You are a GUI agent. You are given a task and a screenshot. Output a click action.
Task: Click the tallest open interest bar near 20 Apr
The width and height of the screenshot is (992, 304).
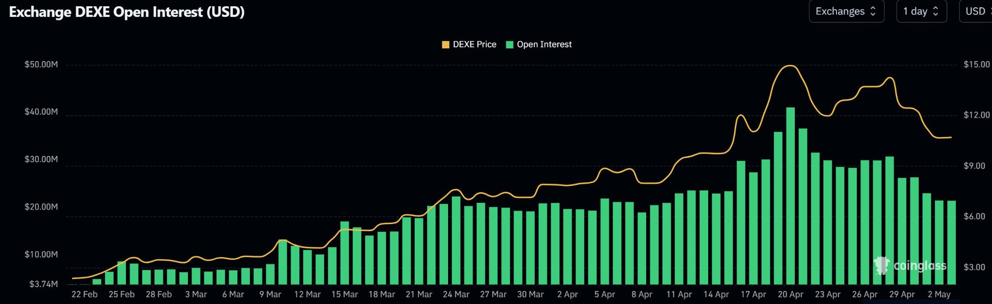(790, 196)
